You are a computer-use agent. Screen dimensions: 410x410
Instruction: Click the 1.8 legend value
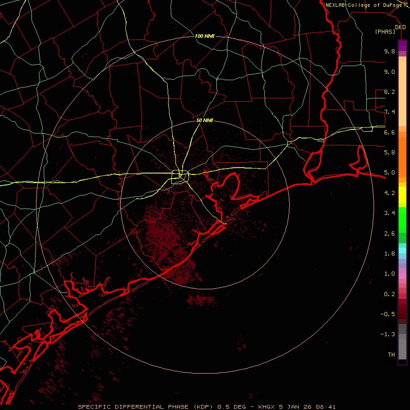pos(389,254)
